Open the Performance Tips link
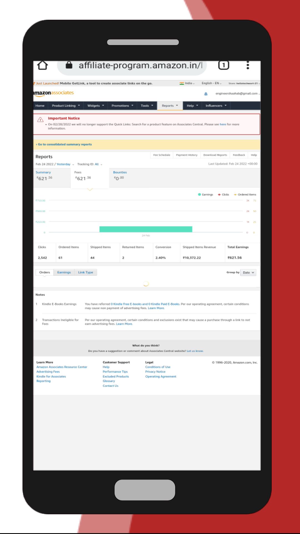 (115, 372)
